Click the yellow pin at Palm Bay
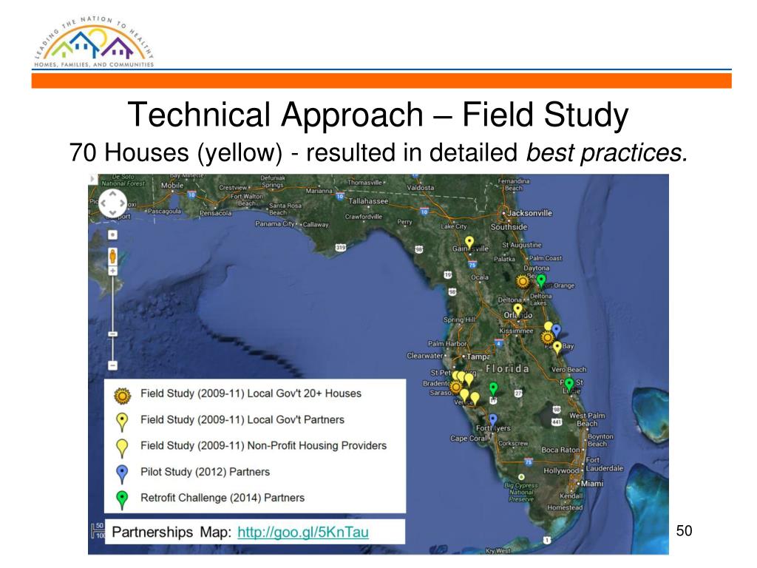757x568 pixels. [x=557, y=348]
